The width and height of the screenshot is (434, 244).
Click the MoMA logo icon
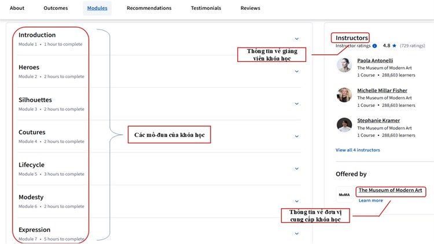click(344, 195)
